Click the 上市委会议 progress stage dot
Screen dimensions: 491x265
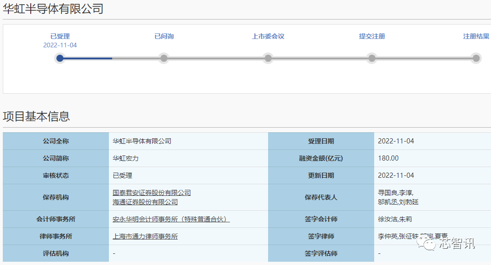point(268,58)
